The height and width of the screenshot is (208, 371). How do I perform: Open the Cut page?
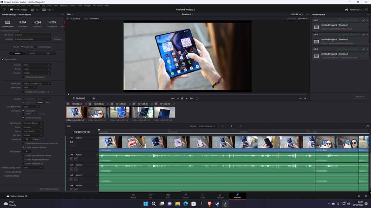coord(151,196)
